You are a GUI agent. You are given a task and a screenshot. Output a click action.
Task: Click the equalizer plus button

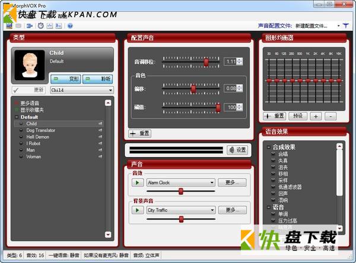[x=316, y=116]
